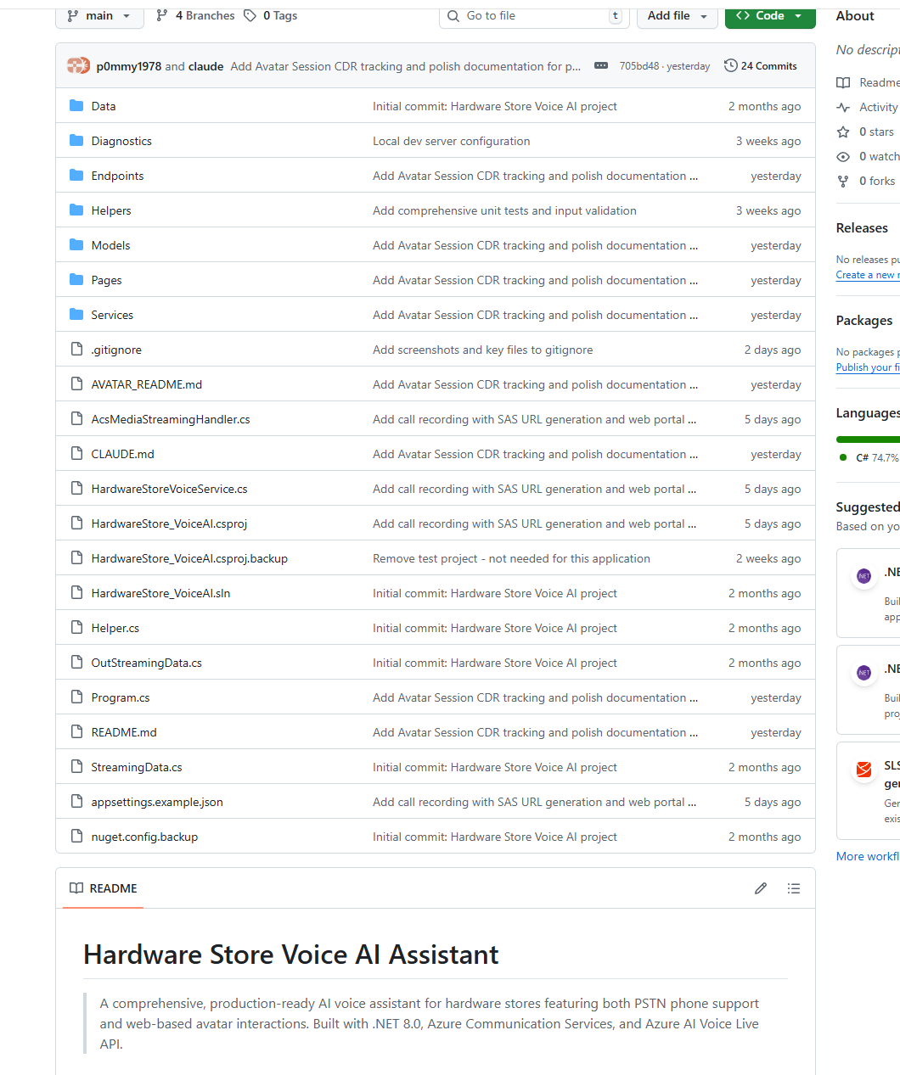Edit the README with the pencil icon

760,887
